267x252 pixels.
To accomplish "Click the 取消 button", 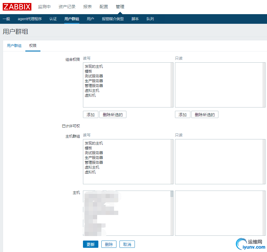I will (127, 244).
